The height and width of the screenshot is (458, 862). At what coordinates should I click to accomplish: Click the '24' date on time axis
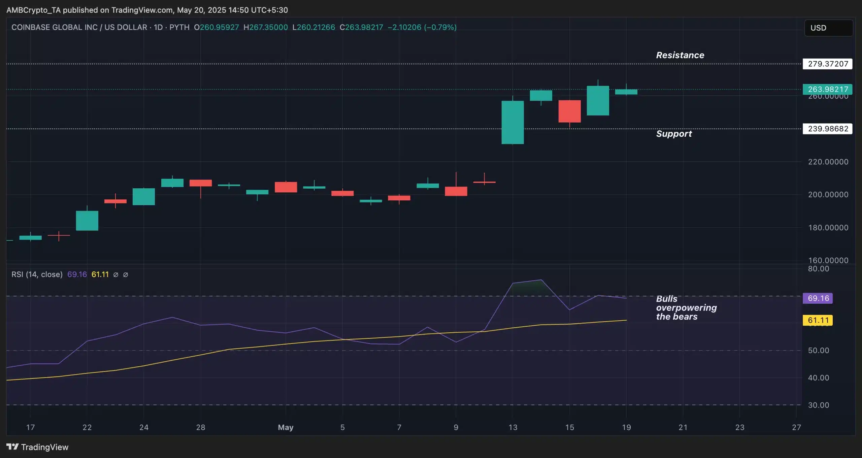[x=144, y=427]
